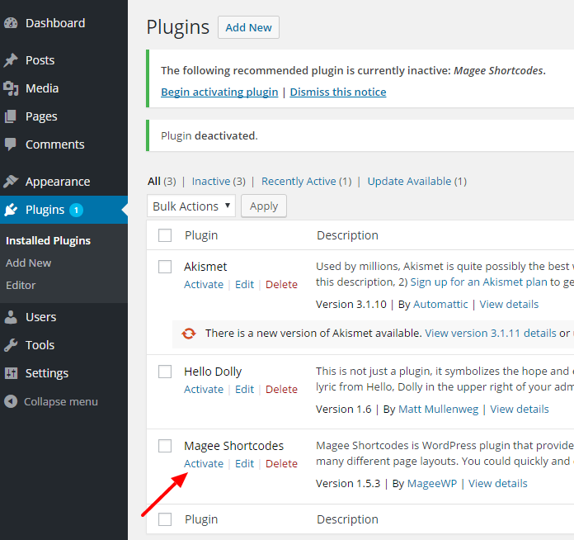Viewport: 574px width, 540px height.
Task: Click the Media icon in sidebar
Action: (x=11, y=88)
